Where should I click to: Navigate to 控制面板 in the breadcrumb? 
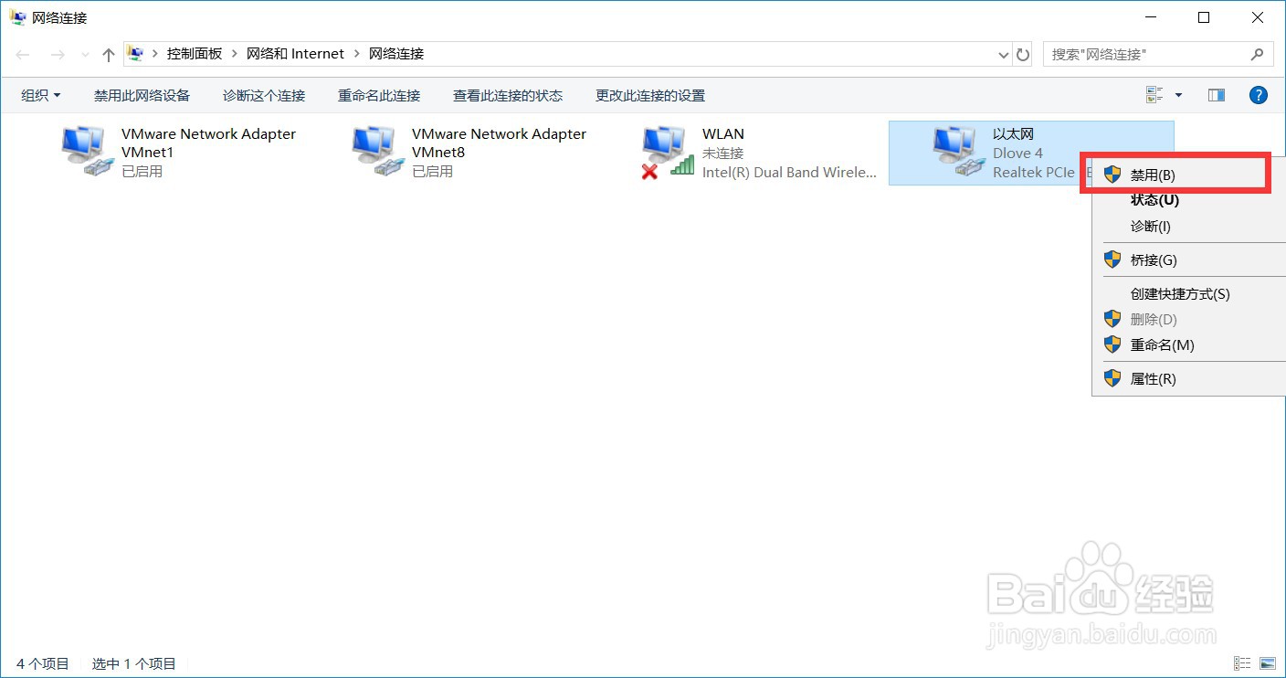[195, 54]
